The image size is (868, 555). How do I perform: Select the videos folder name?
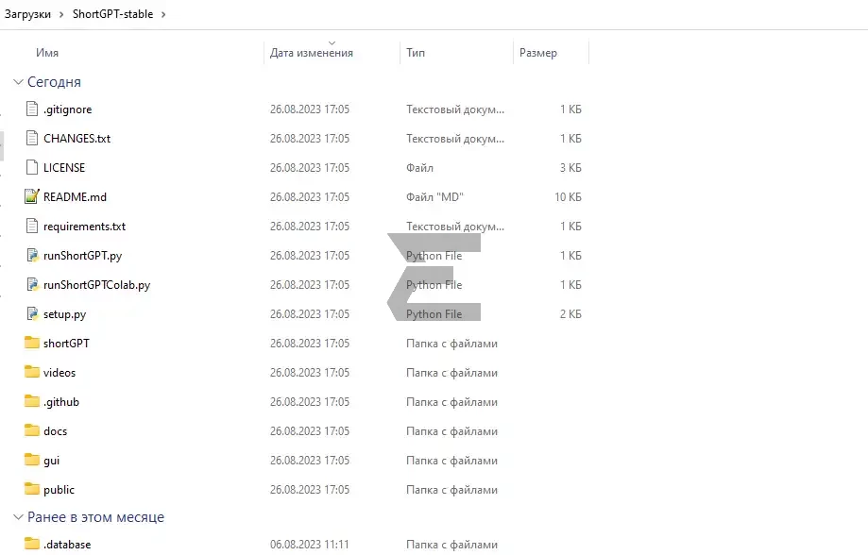(x=60, y=373)
